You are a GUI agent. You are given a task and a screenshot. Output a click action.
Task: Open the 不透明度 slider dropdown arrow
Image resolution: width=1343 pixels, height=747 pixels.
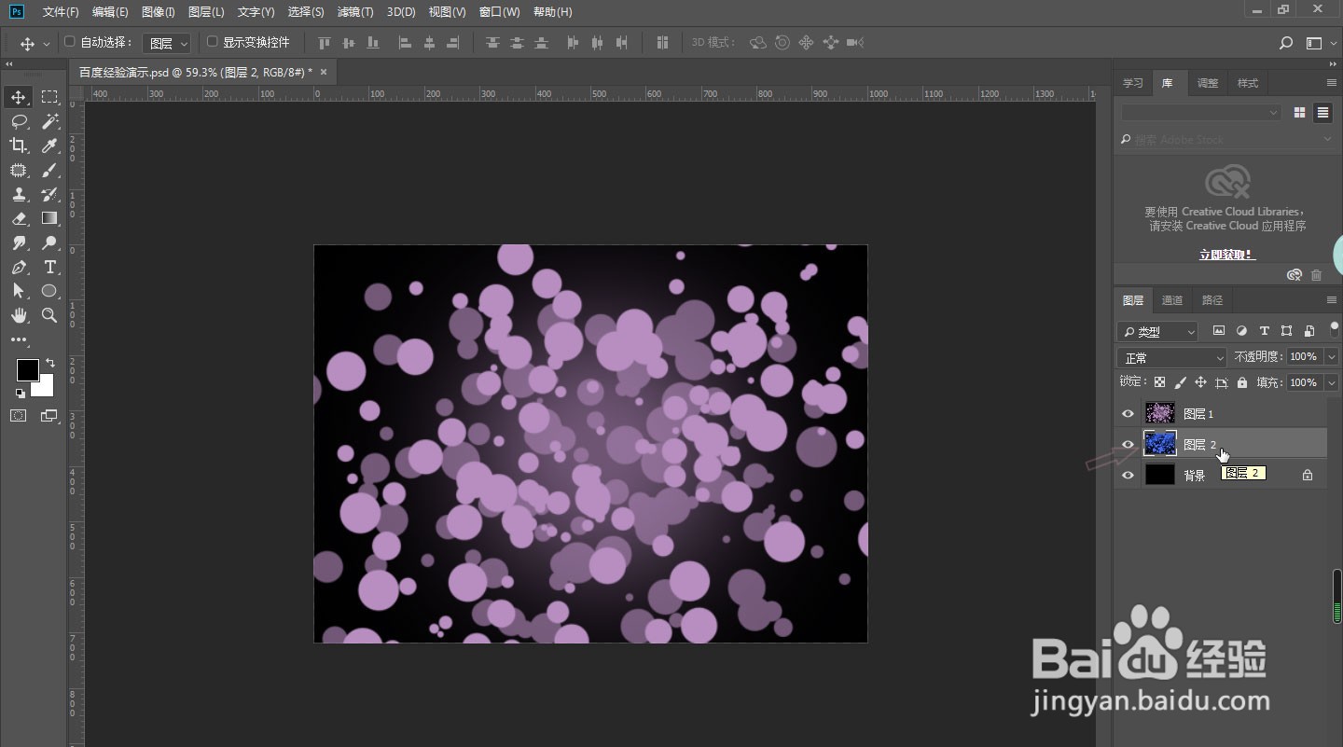1331,357
